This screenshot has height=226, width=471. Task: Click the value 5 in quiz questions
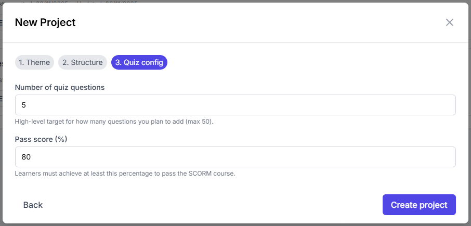pos(24,105)
